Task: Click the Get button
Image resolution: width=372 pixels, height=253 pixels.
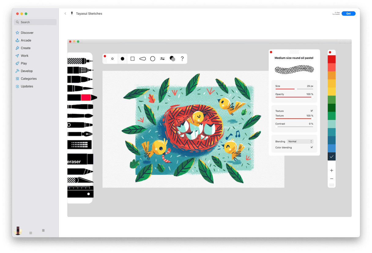Action: (x=348, y=13)
